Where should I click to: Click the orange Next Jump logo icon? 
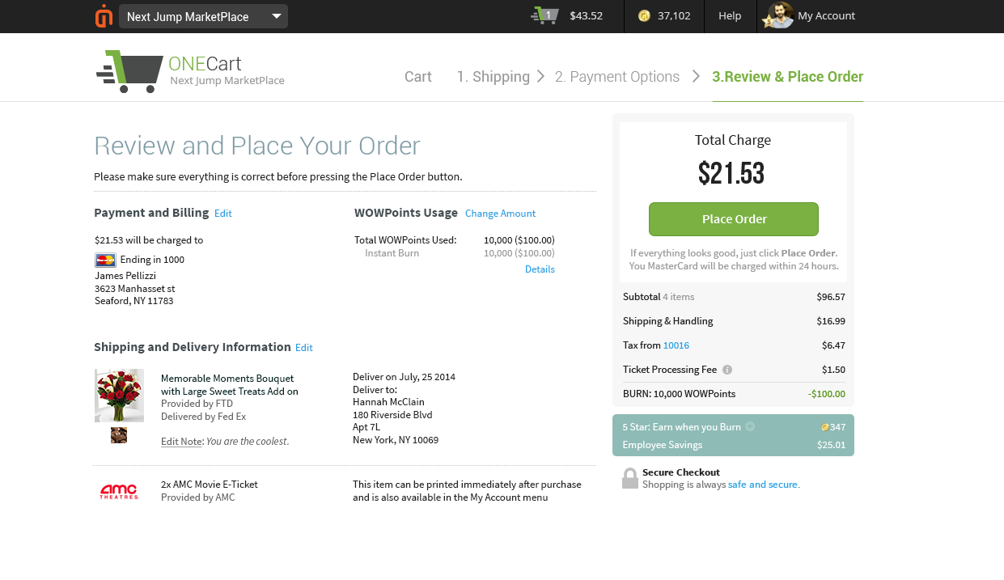pyautogui.click(x=104, y=16)
